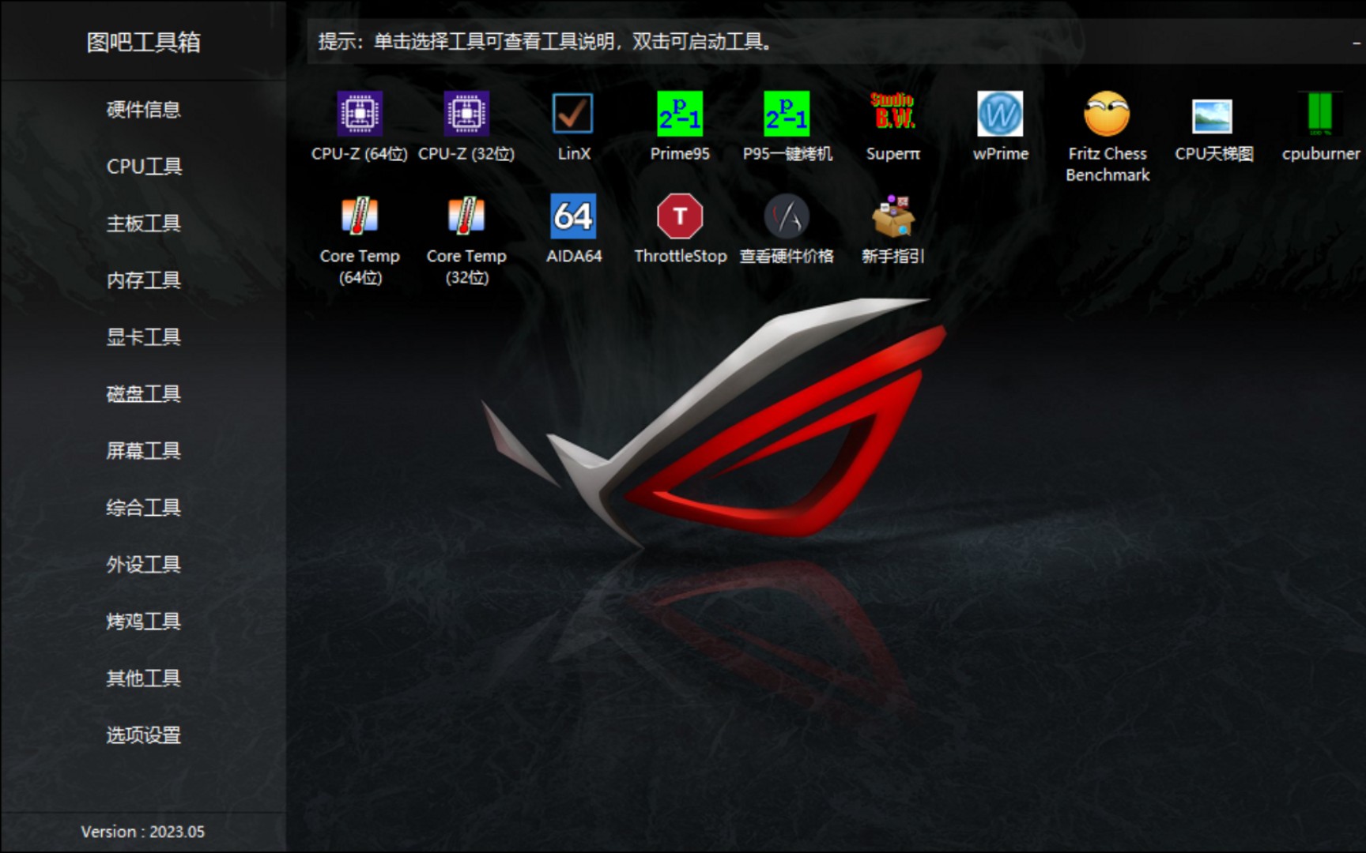Open the 主板工具 category
Screen dimensions: 1366x853
point(144,223)
